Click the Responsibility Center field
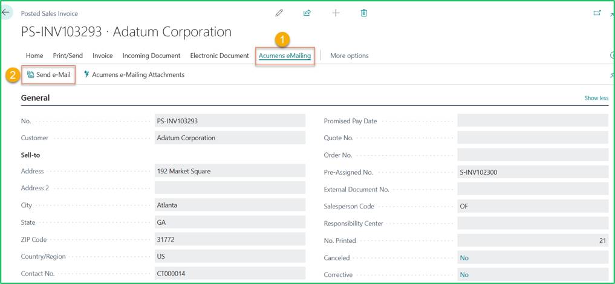This screenshot has height=284, width=615. pos(533,224)
